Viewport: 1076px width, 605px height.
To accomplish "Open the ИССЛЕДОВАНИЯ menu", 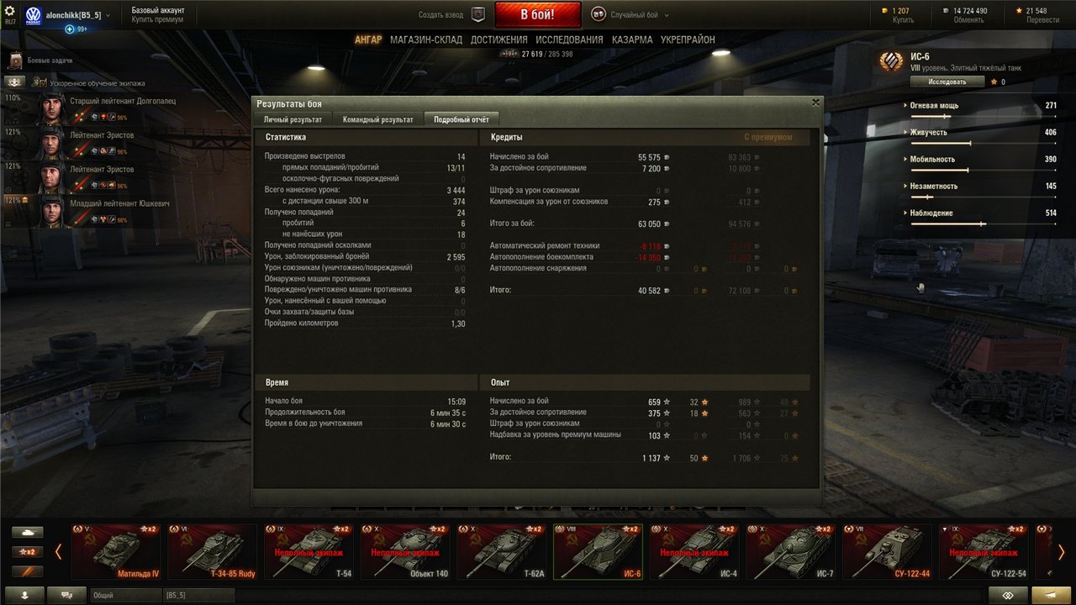I will pos(569,39).
